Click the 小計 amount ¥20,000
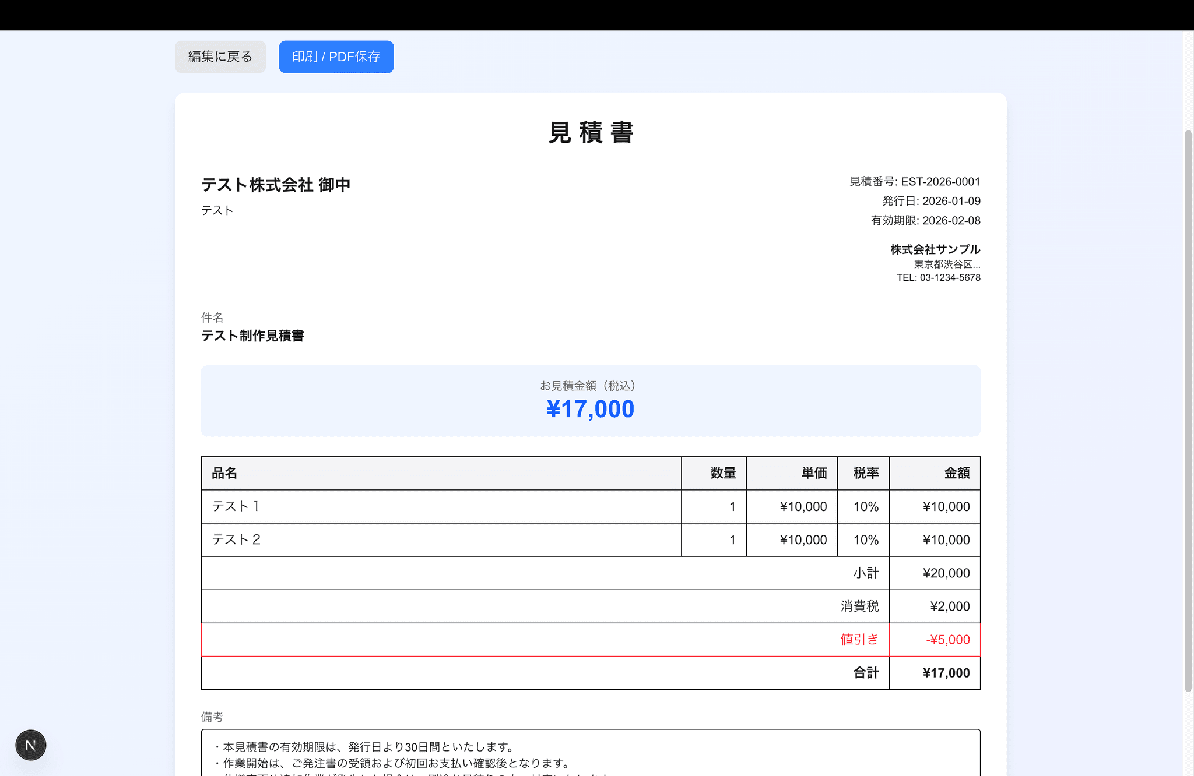Viewport: 1194px width, 776px height. point(946,573)
